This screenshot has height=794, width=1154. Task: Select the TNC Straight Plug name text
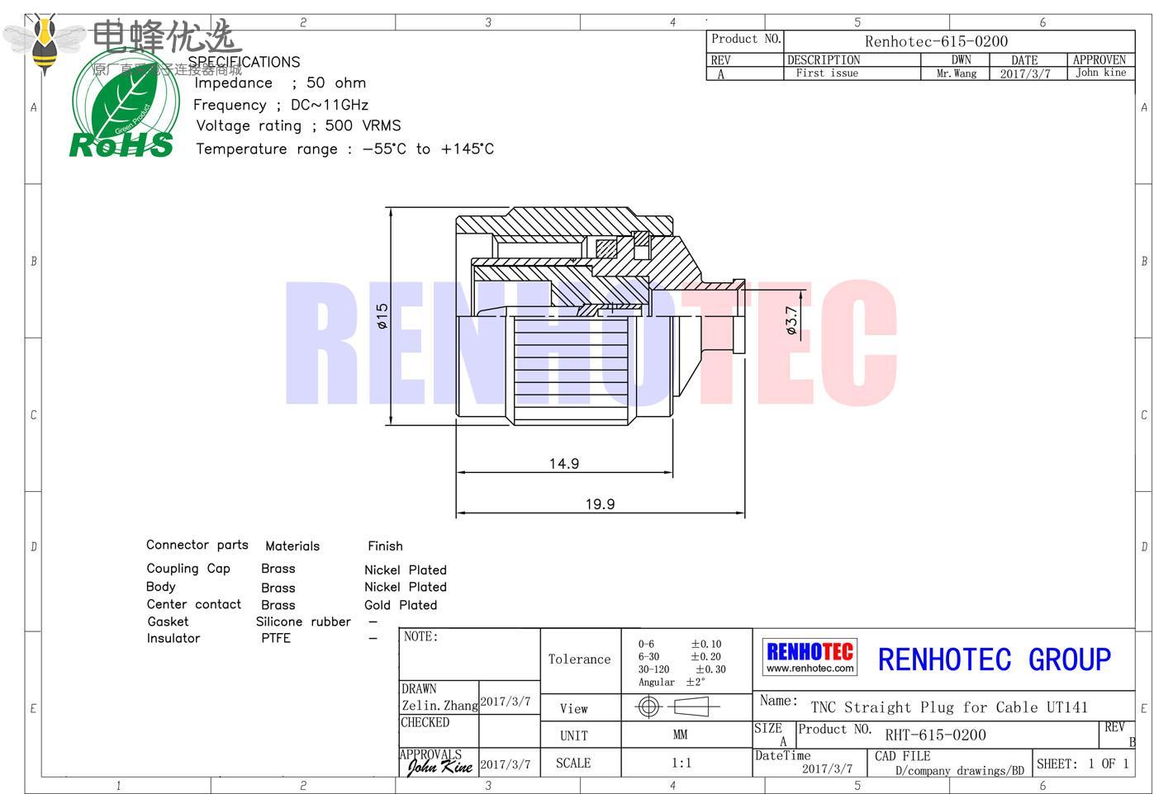(948, 707)
